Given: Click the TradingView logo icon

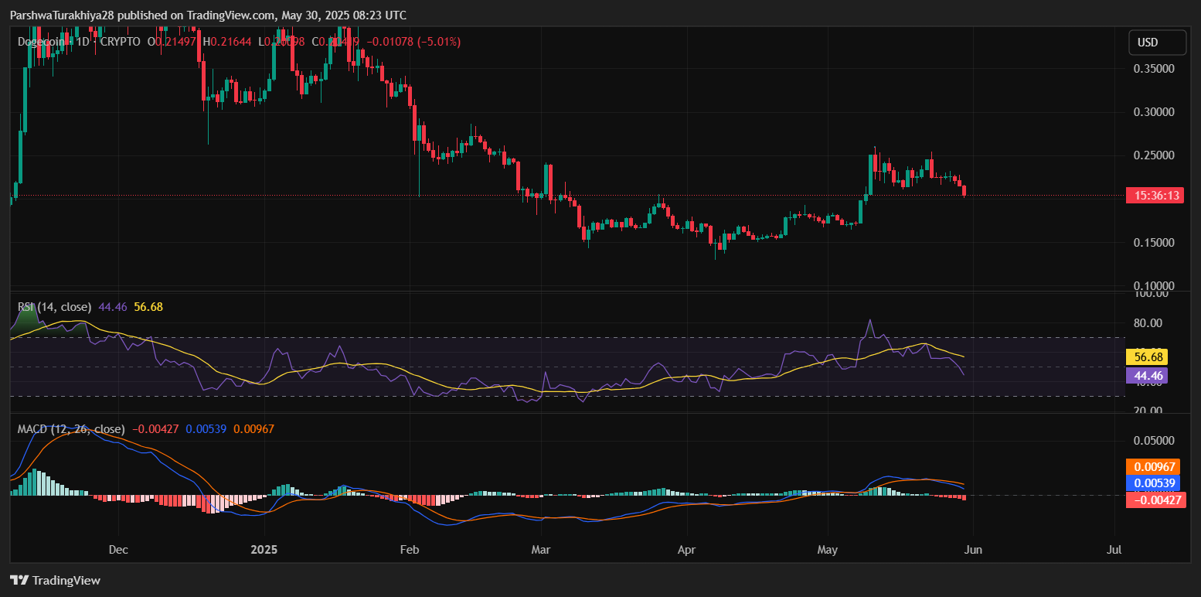Looking at the screenshot, I should (x=19, y=580).
